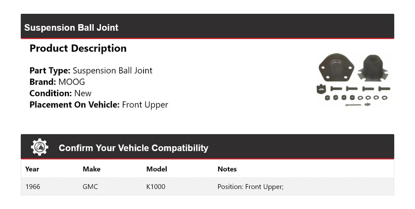
Task: Click the Placement On Vehicle label
Action: pyautogui.click(x=74, y=104)
